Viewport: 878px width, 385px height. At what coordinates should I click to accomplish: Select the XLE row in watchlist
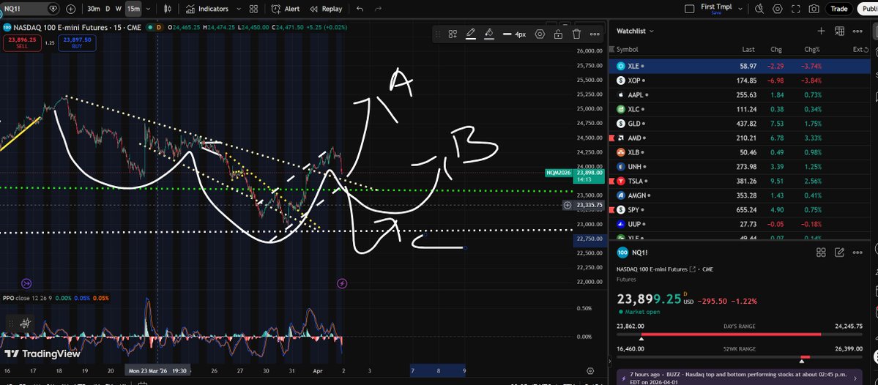(x=740, y=66)
